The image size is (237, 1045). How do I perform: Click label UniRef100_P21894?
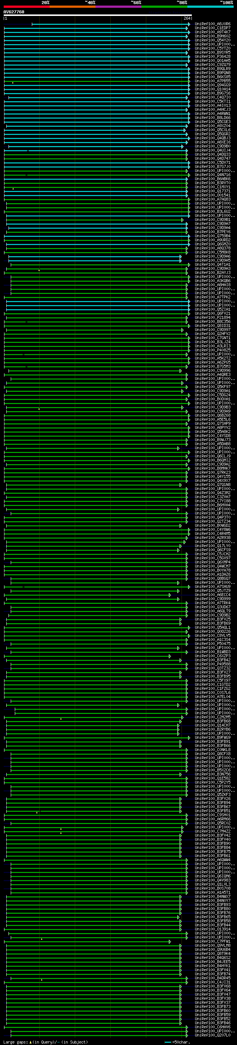point(213,318)
